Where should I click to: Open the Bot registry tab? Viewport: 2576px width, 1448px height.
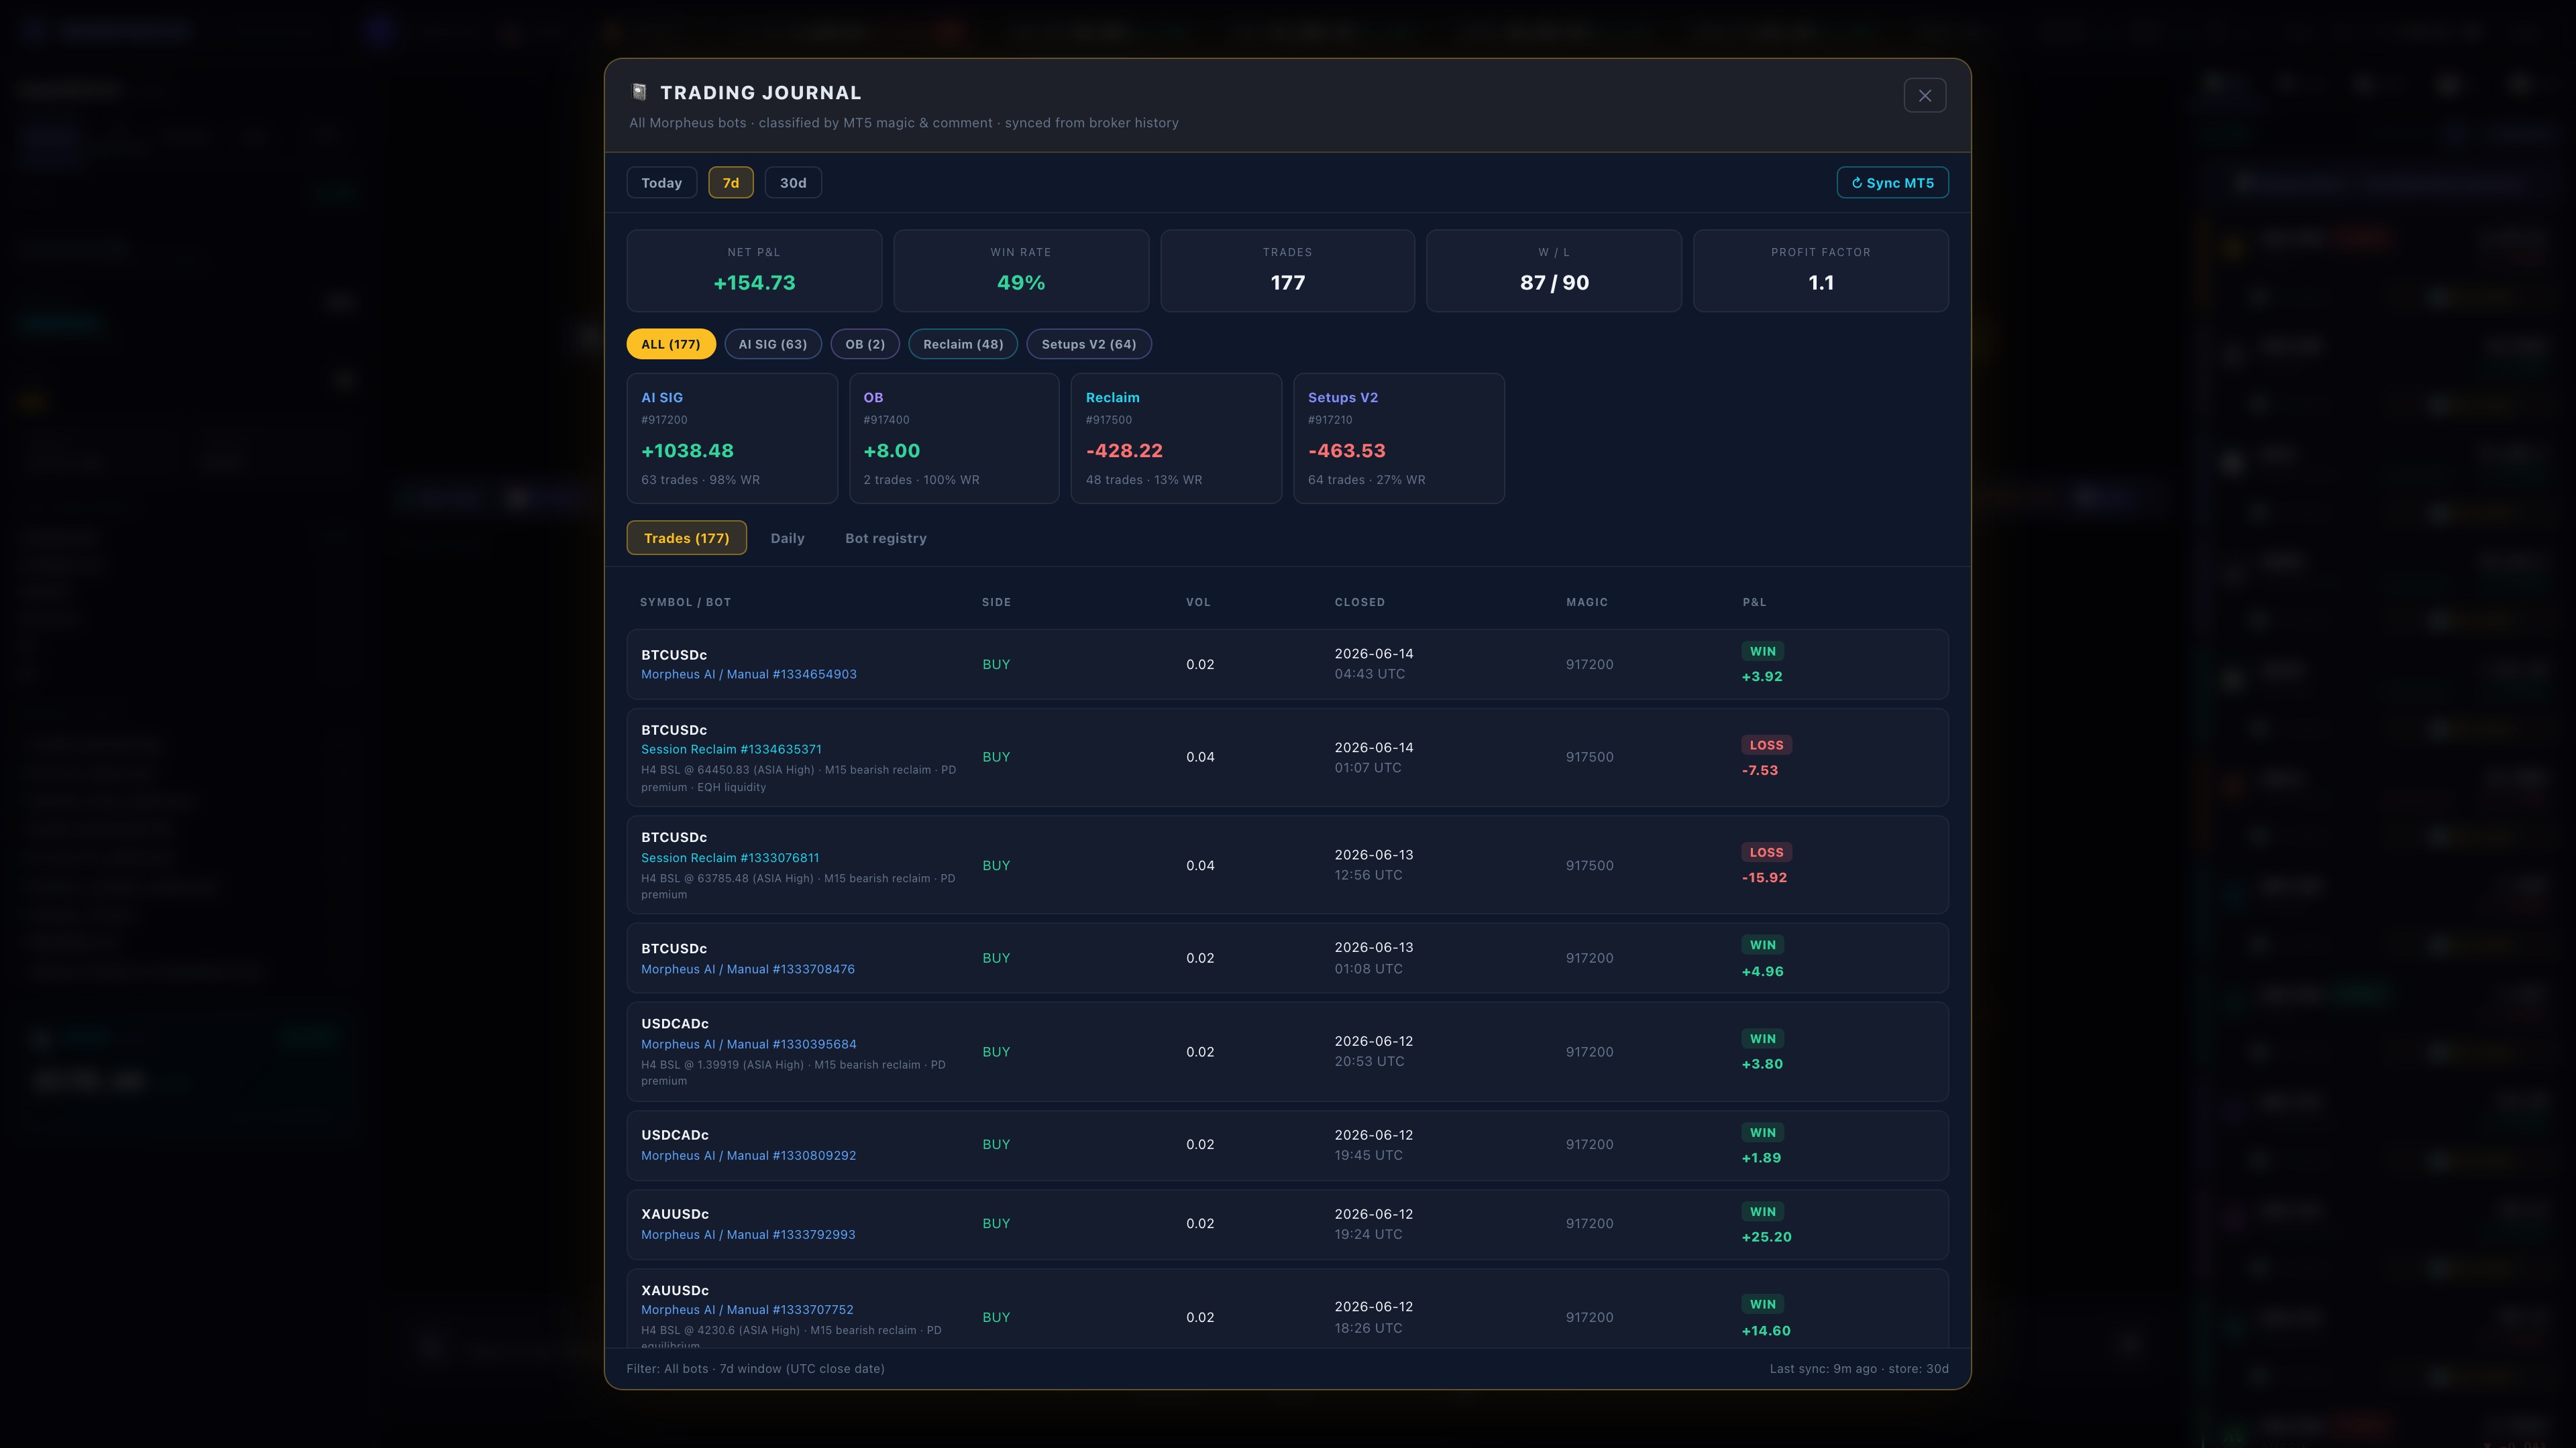pos(886,538)
